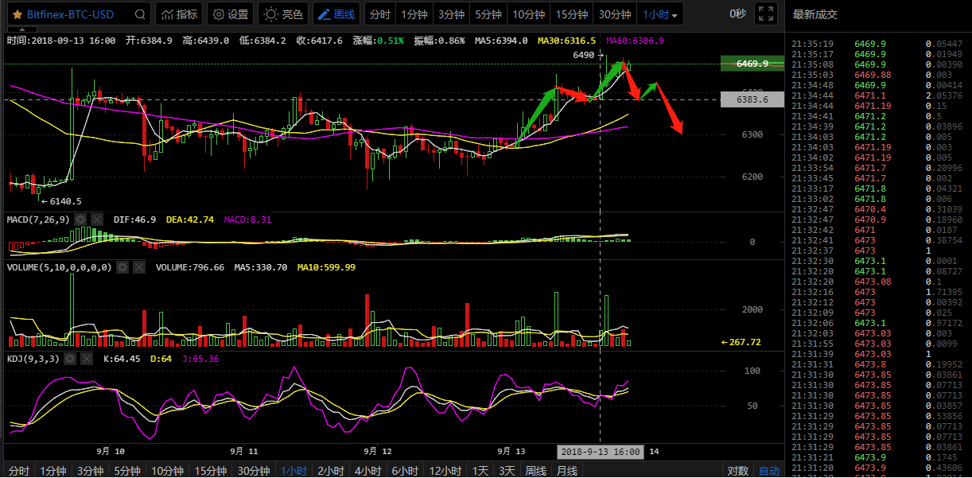This screenshot has width=972, height=478.
Task: Select 30分钟 in the top toolbar
Action: click(615, 14)
